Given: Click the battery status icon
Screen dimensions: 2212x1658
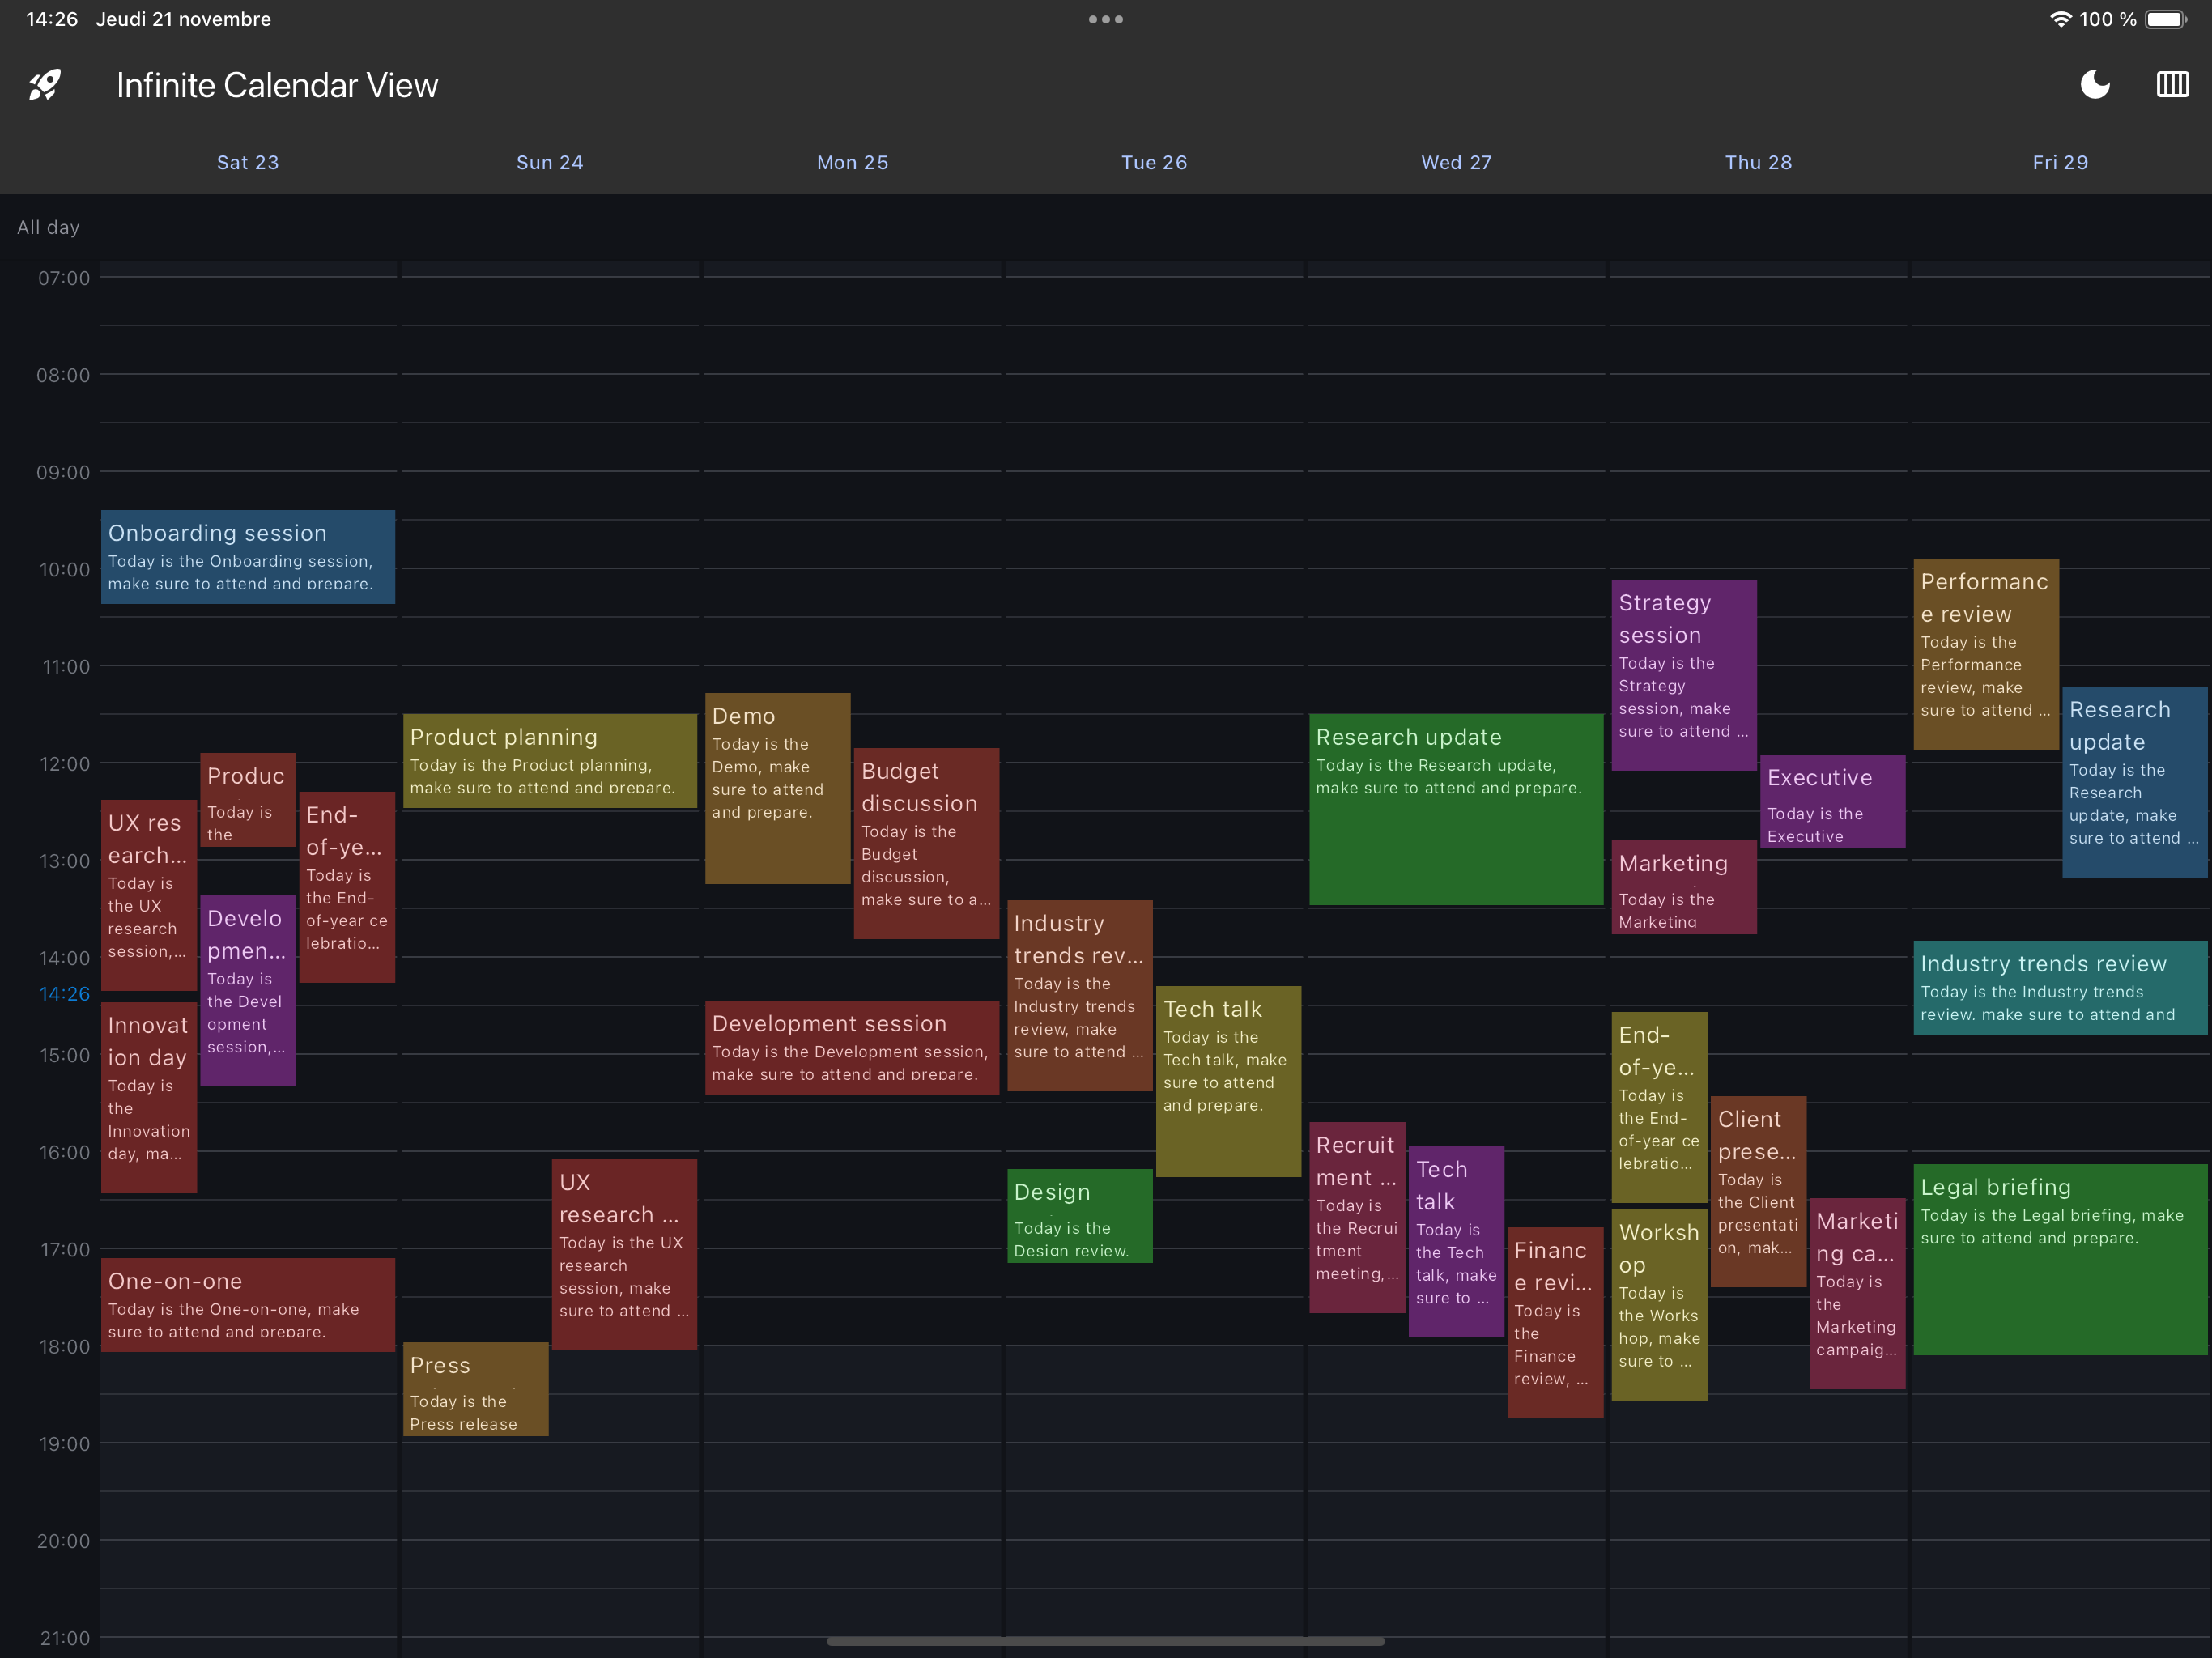Looking at the screenshot, I should point(2166,19).
